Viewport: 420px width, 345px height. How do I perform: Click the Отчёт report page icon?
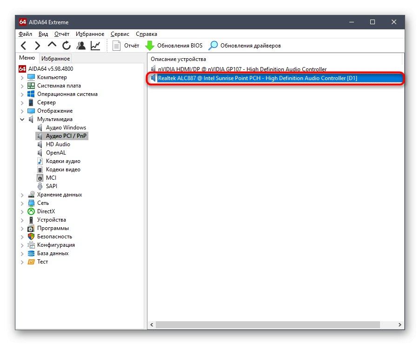click(x=116, y=46)
